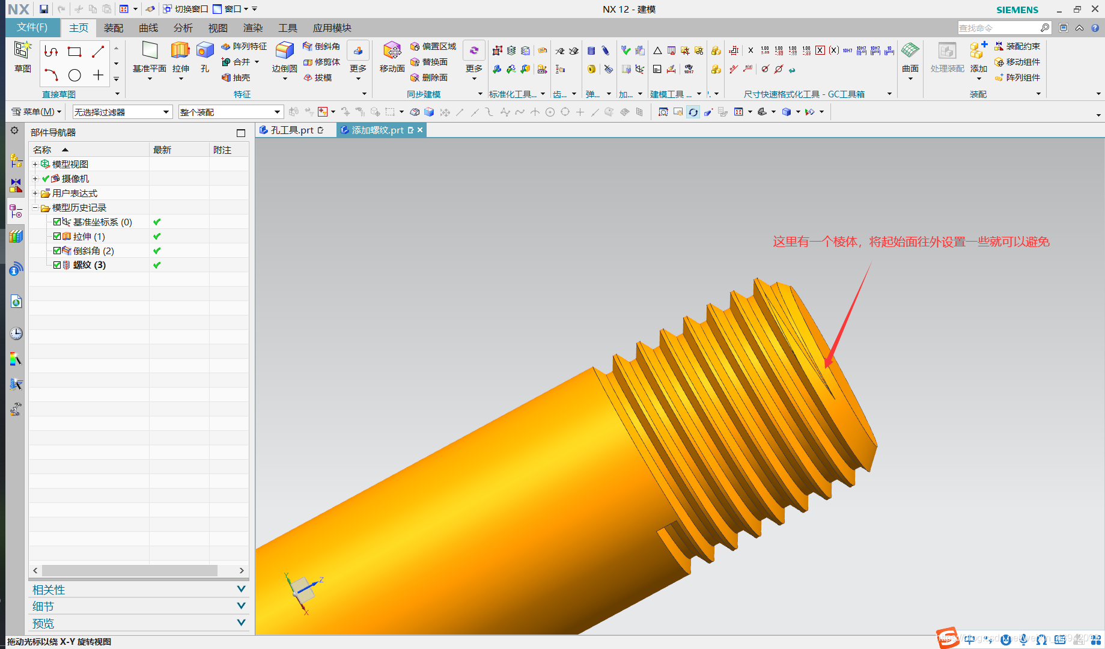Viewport: 1105px width, 649px height.
Task: Switch to the 孔工具.prt document tab
Action: pos(292,130)
